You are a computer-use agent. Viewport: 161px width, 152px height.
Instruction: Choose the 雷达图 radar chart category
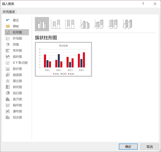click(17, 81)
